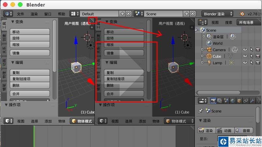The image size is (262, 147).
Task: Click 移动 button in left tool shelf
Action: [30, 32]
